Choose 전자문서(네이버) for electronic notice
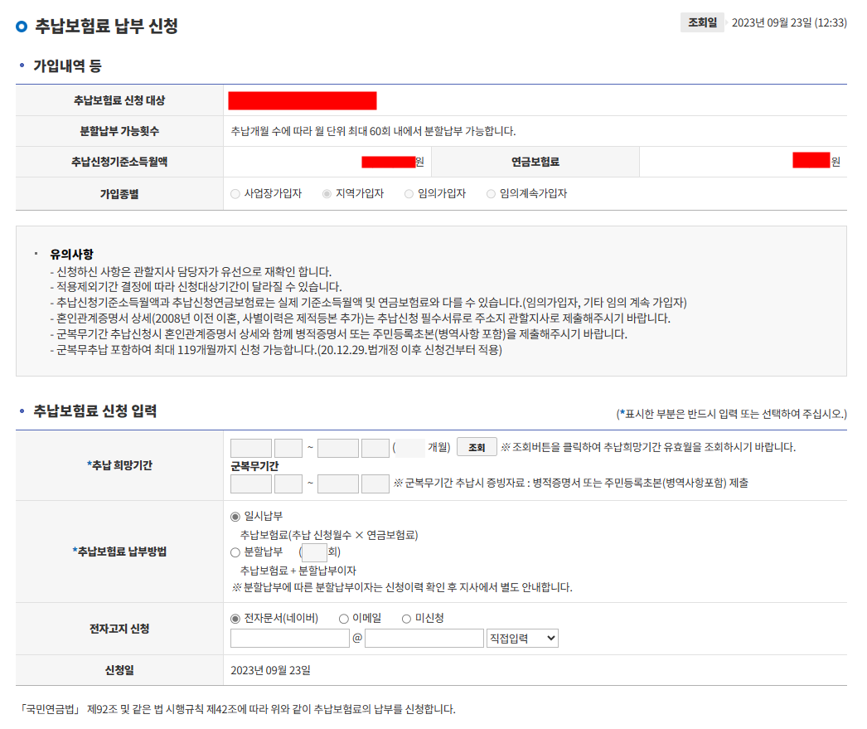The height and width of the screenshot is (729, 867). click(235, 617)
